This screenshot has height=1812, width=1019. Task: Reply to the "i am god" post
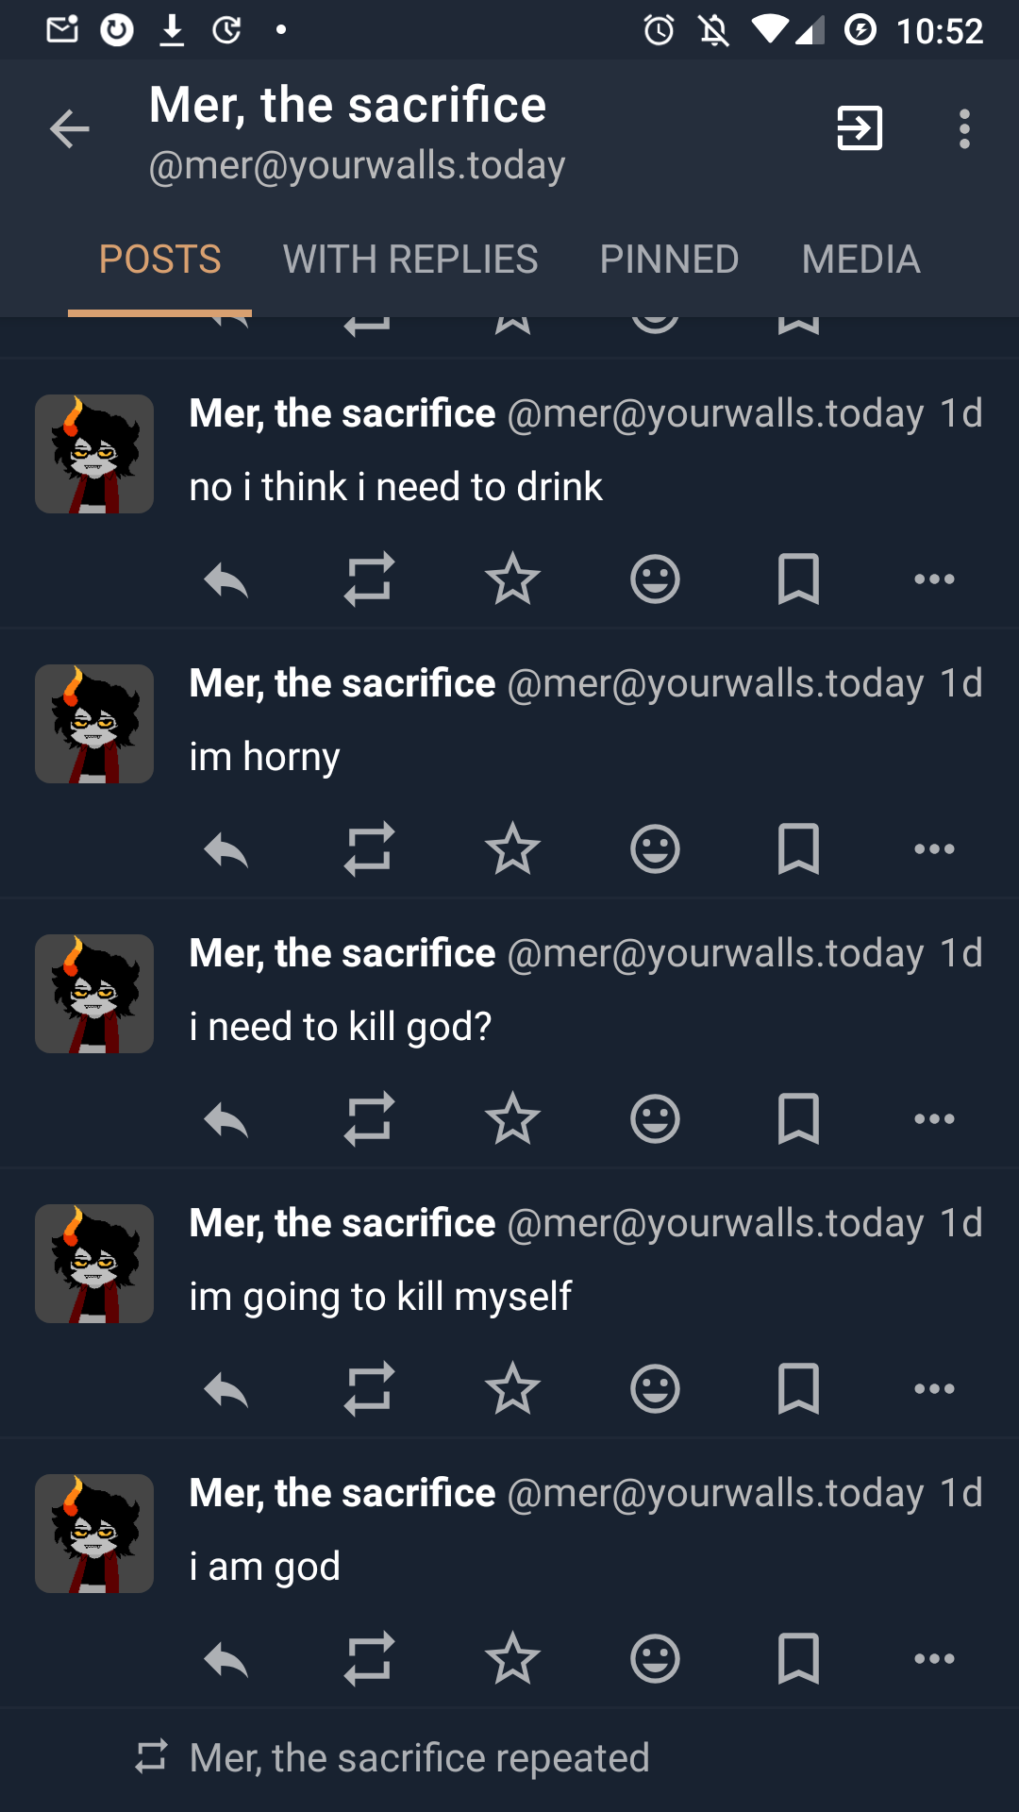(226, 1659)
